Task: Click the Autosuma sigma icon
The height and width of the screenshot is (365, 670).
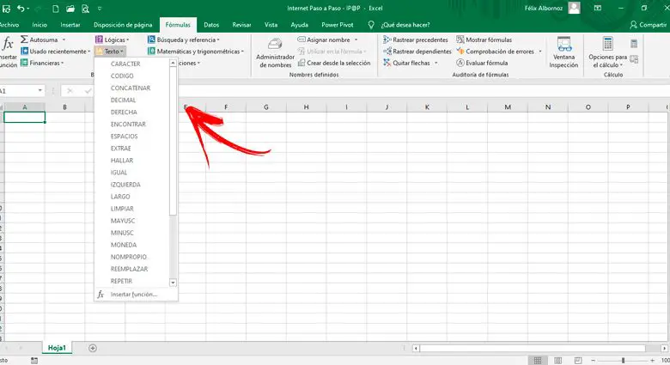Action: [x=24, y=40]
